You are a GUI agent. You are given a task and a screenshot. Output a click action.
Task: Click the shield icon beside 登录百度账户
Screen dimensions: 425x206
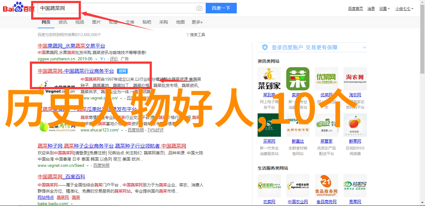265,47
